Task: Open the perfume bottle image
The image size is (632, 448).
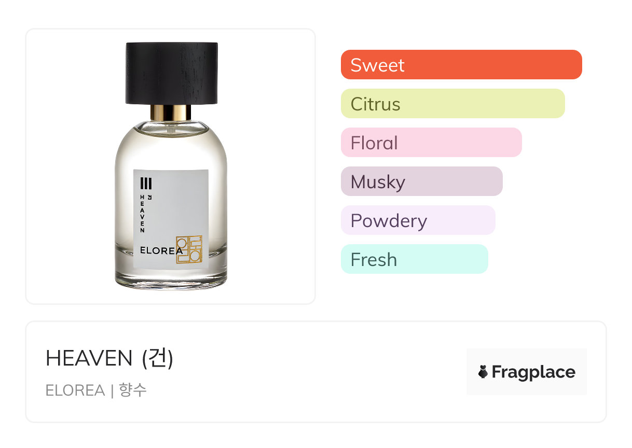Action: click(x=171, y=166)
